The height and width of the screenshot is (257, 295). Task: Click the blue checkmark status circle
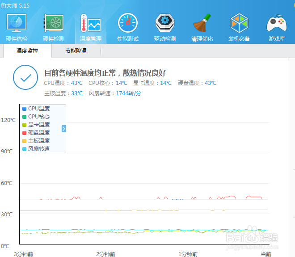tap(25, 77)
